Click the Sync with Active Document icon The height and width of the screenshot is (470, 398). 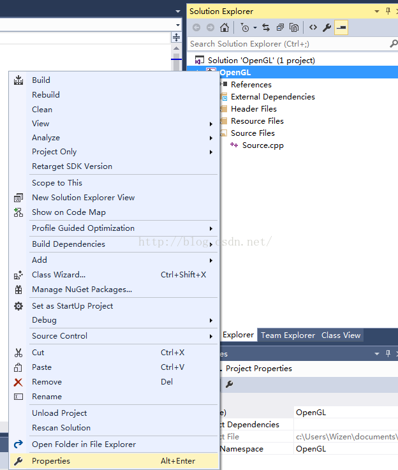(266, 27)
